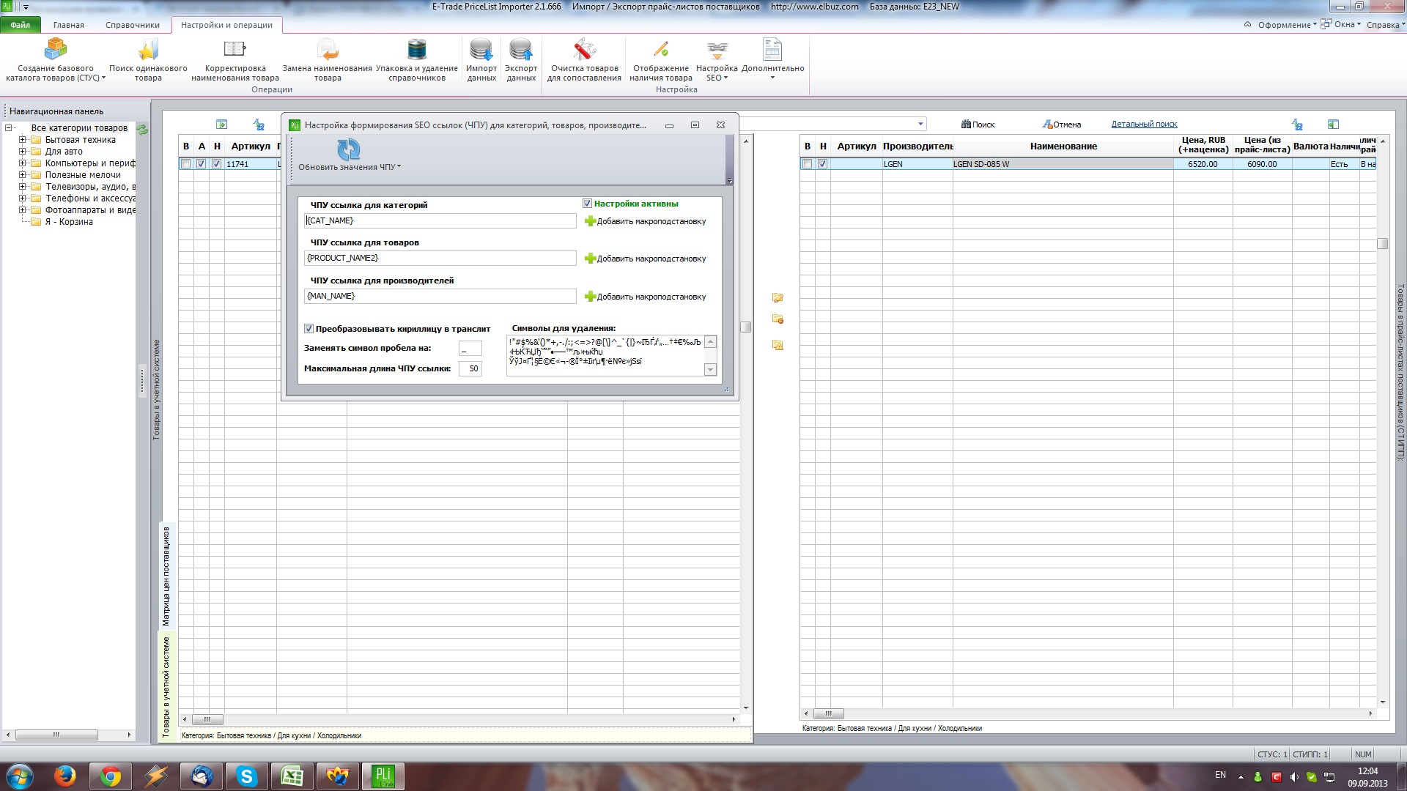Add macro substitution for manufacturer link
This screenshot has height=791, width=1407.
[x=645, y=297]
